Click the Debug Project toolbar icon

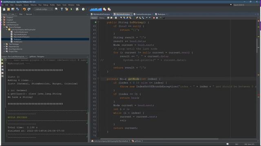(77, 9)
